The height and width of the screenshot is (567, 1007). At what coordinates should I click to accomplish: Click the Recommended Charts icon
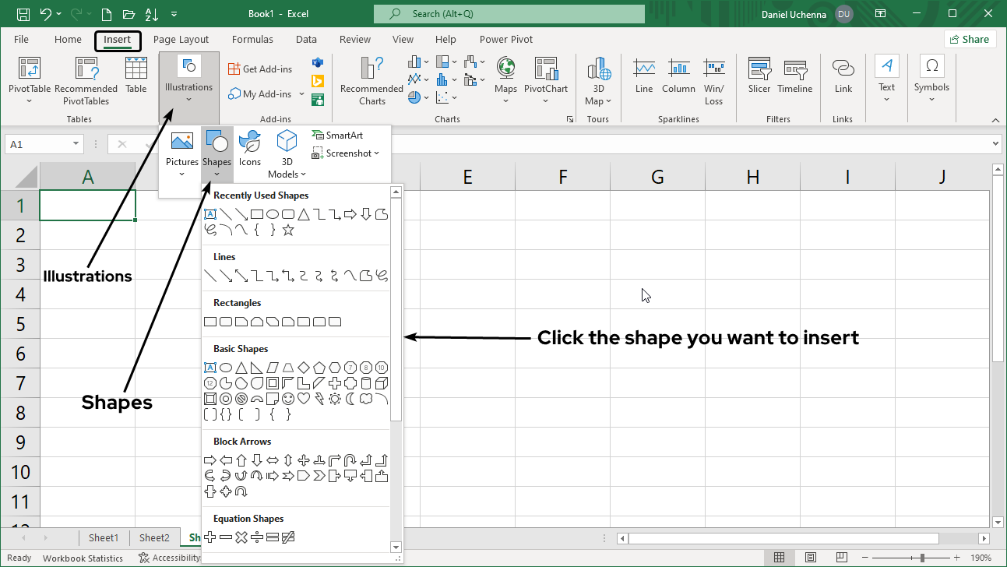click(x=371, y=79)
